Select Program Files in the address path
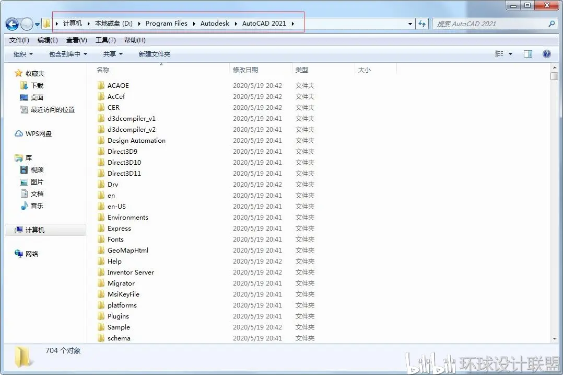Screen dimensions: 563x375 tap(166, 24)
